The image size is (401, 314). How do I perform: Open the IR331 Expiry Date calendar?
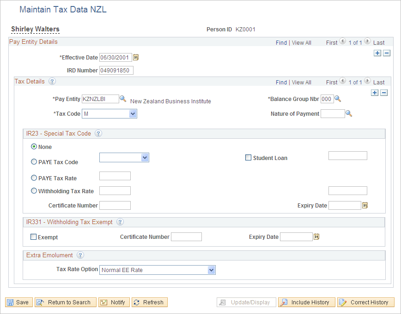[316, 237]
